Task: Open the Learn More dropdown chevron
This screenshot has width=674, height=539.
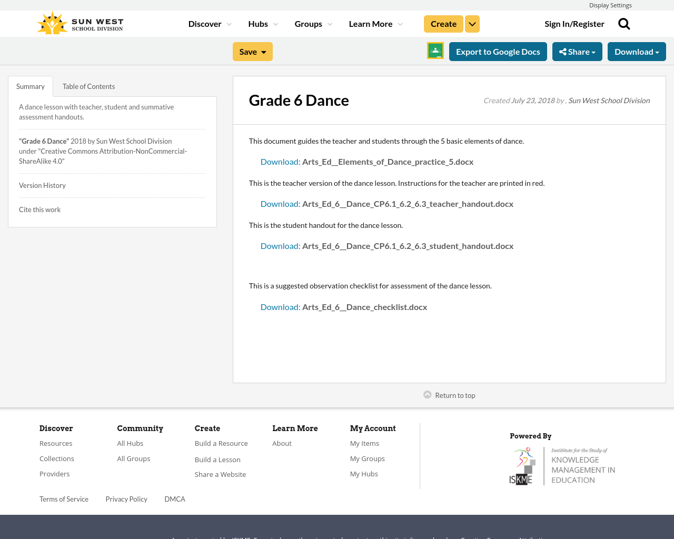Action: coord(399,23)
